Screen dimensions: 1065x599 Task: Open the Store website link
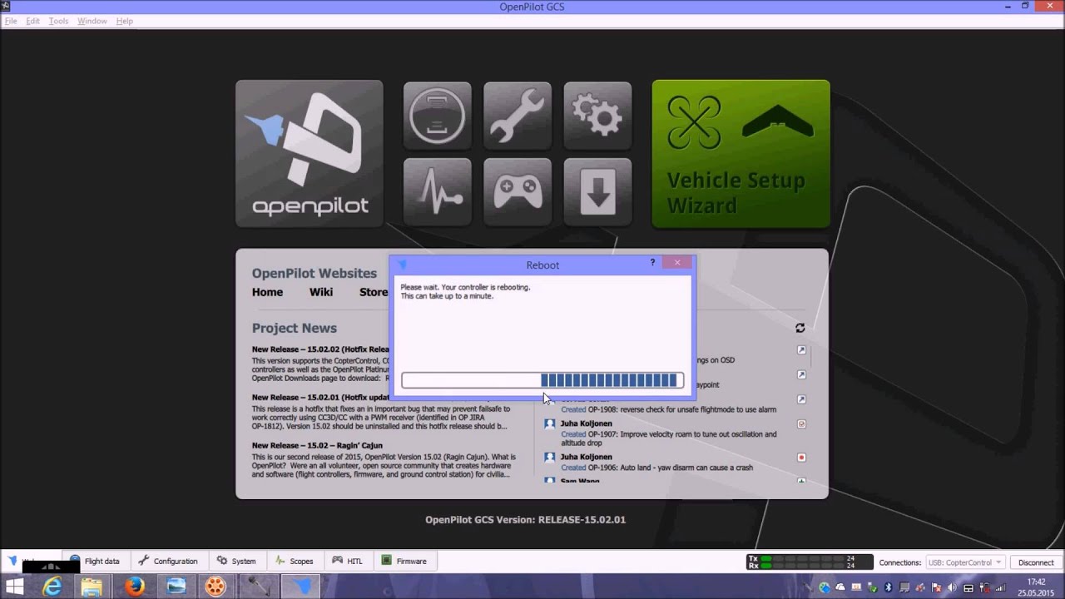pyautogui.click(x=374, y=292)
